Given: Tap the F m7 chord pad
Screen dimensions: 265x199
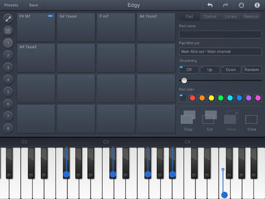Looking at the screenshot, I should 116,27.
